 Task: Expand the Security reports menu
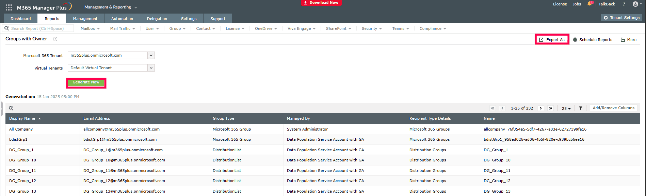372,28
